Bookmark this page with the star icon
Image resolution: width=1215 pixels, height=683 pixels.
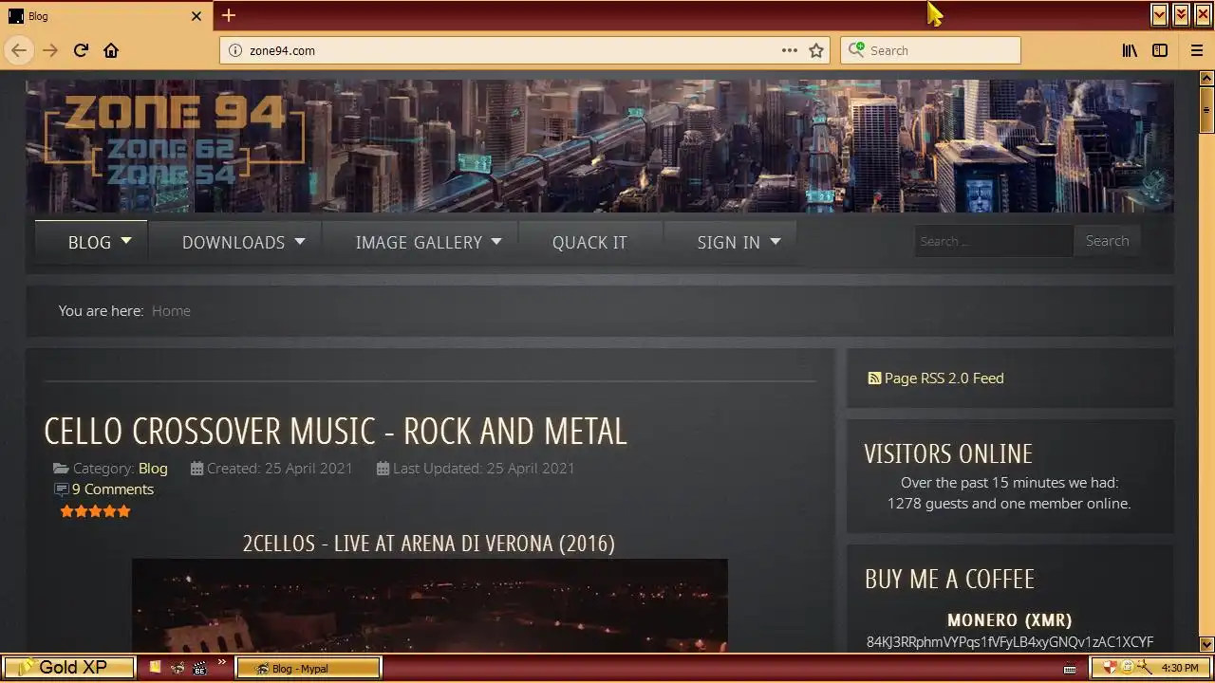(816, 50)
